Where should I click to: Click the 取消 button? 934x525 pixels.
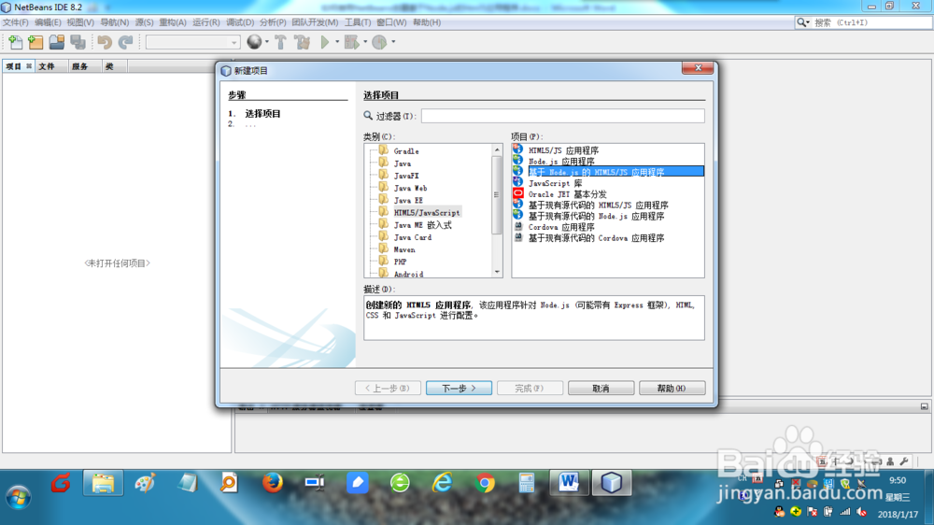601,388
